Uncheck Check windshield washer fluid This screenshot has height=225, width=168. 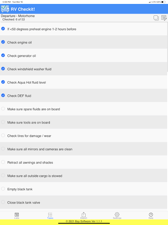(x=3, y=69)
